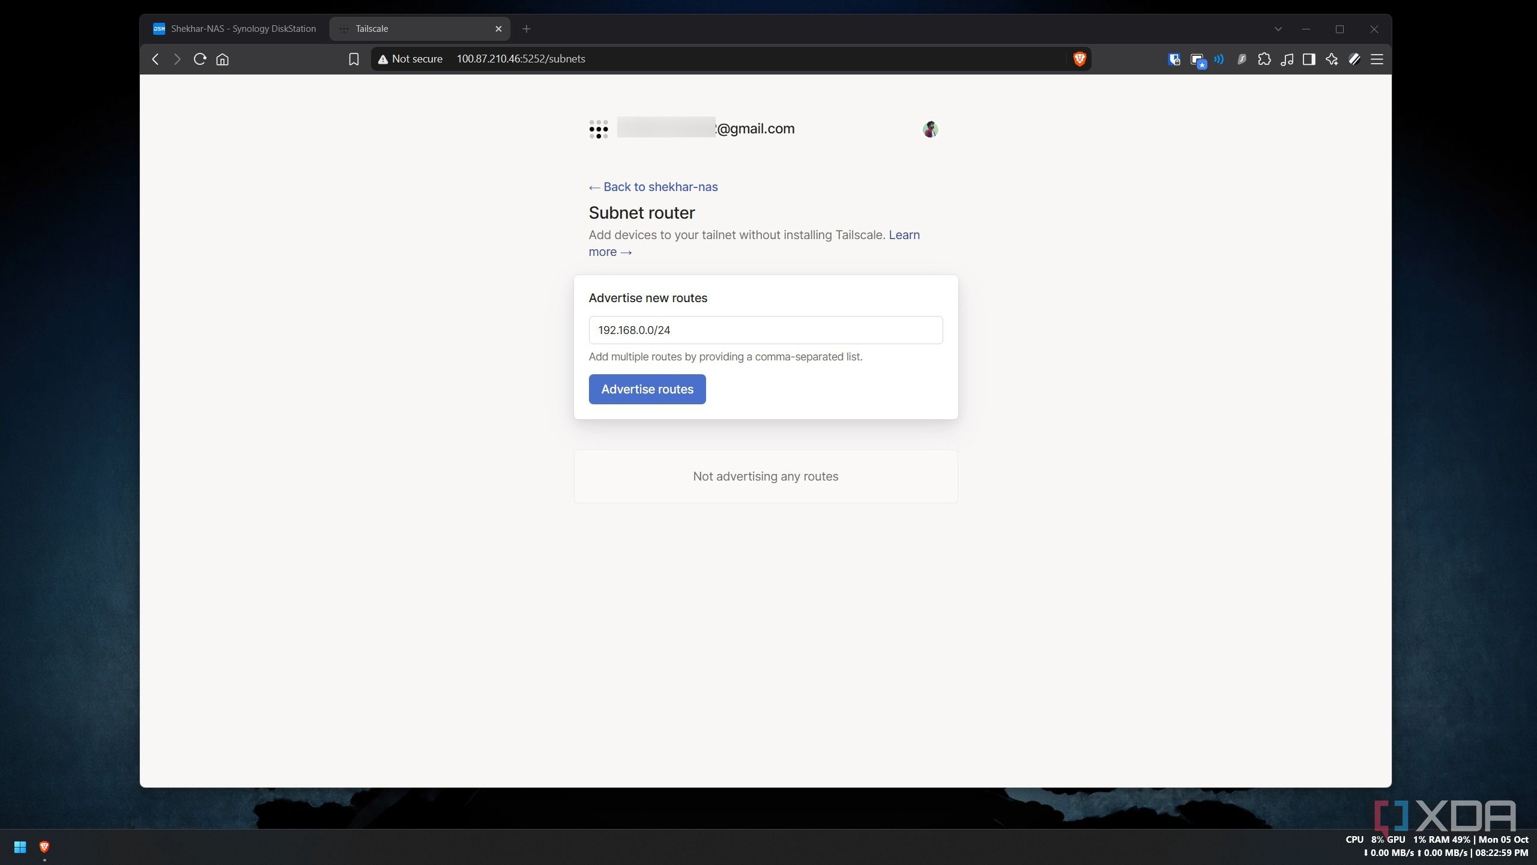The height and width of the screenshot is (865, 1537).
Task: Toggle the browser sidebar panel icon
Action: point(1309,59)
